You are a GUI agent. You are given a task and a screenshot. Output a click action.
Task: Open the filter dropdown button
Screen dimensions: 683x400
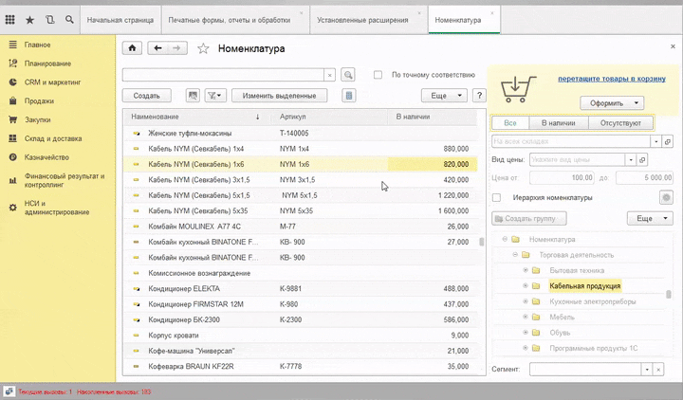(x=215, y=96)
